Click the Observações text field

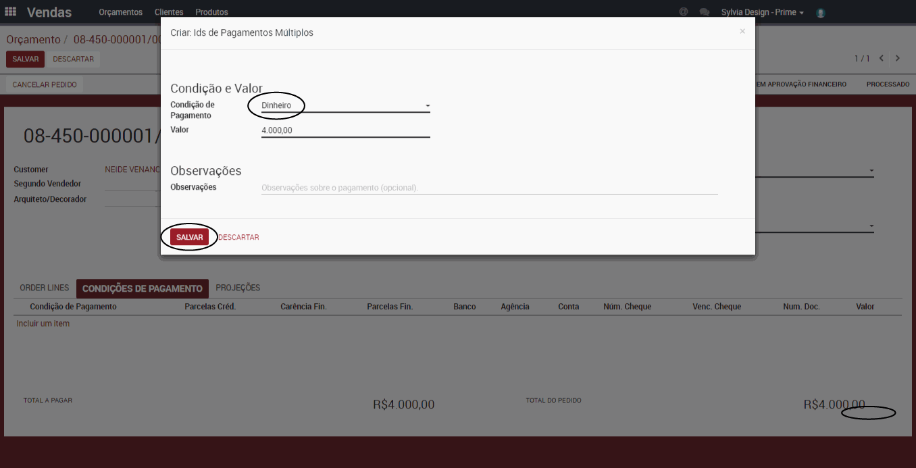tap(489, 188)
